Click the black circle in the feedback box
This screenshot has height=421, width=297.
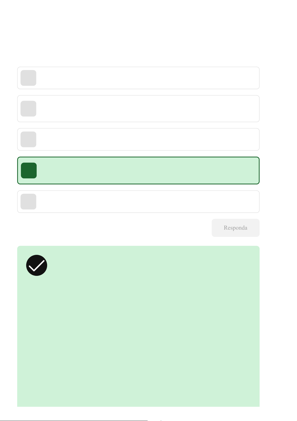[x=37, y=265]
